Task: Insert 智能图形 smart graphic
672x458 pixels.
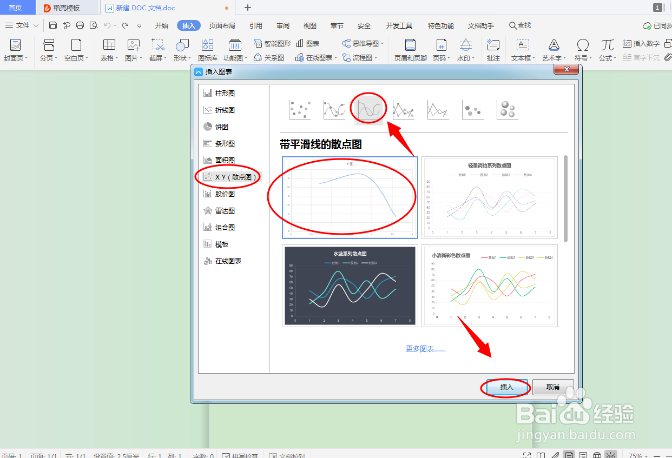Action: (x=272, y=43)
